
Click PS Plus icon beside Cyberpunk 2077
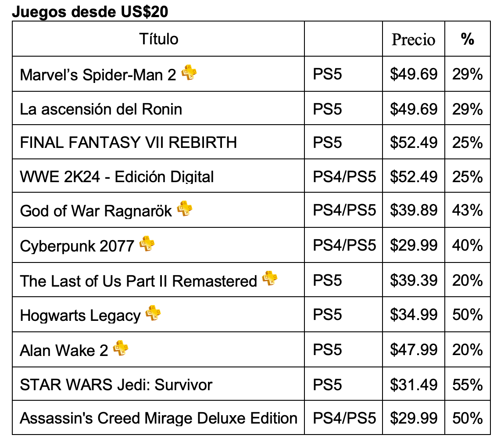(x=147, y=244)
